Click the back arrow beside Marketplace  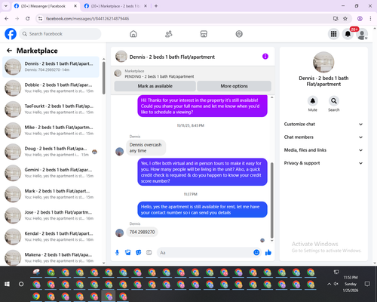pos(9,51)
